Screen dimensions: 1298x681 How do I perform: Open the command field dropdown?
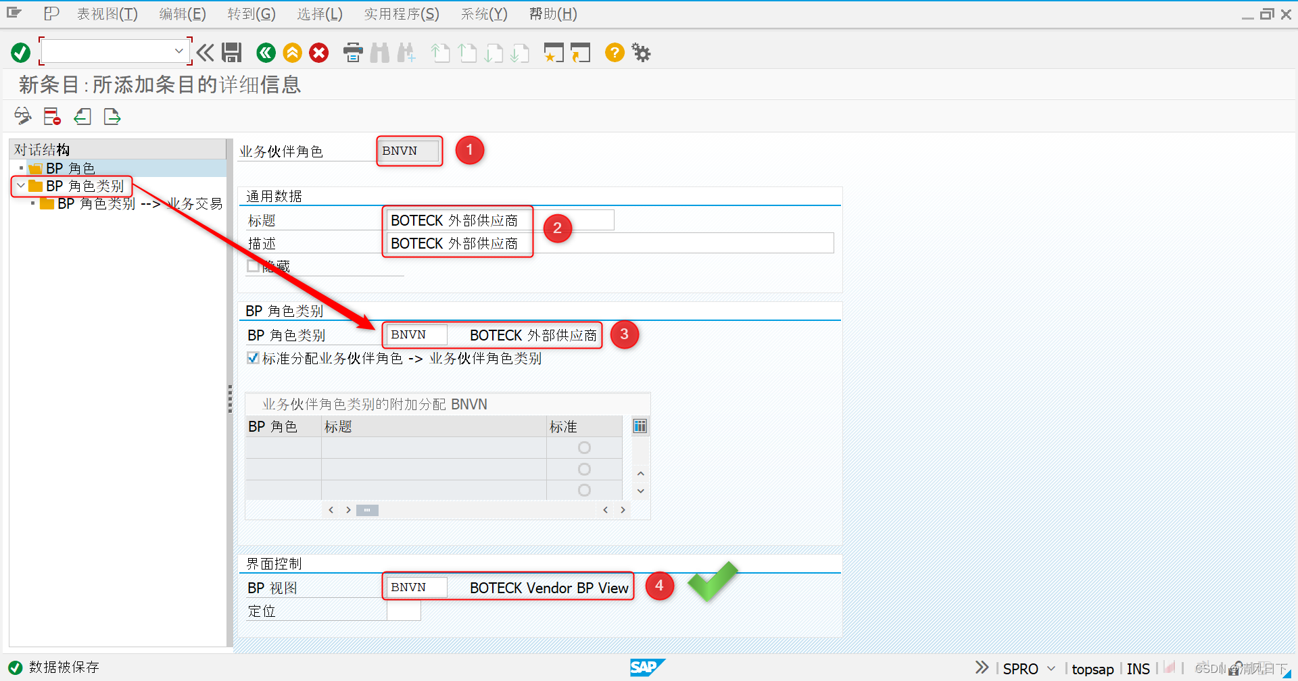(x=179, y=51)
